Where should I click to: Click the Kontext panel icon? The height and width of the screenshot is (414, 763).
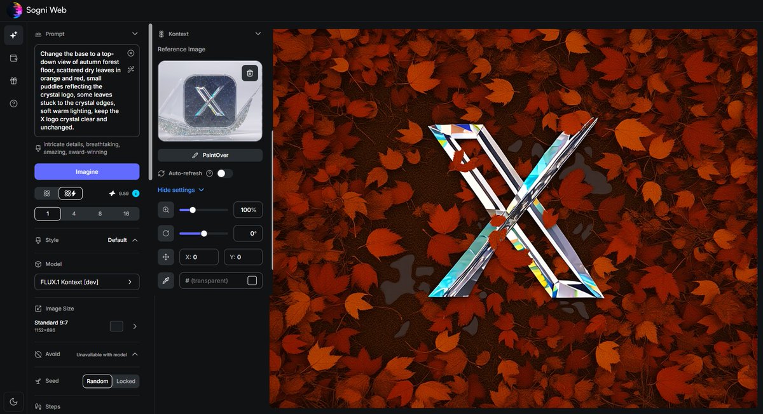click(162, 34)
